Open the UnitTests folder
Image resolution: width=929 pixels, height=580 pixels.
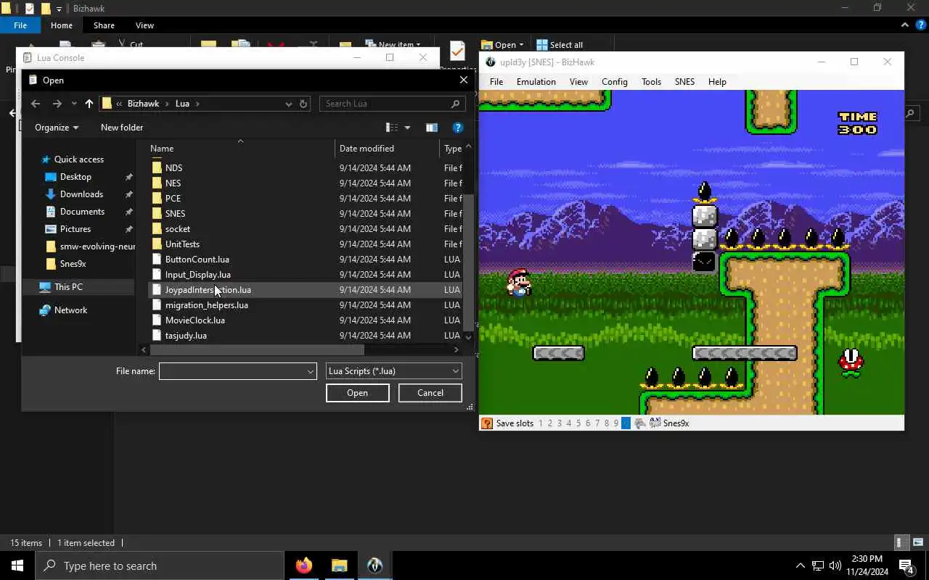182,244
